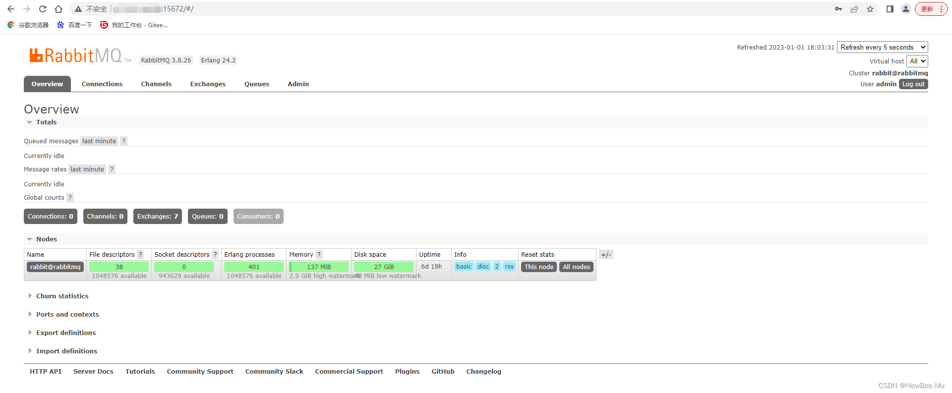Click the browser forward arrow
The height and width of the screenshot is (393, 952).
27,9
